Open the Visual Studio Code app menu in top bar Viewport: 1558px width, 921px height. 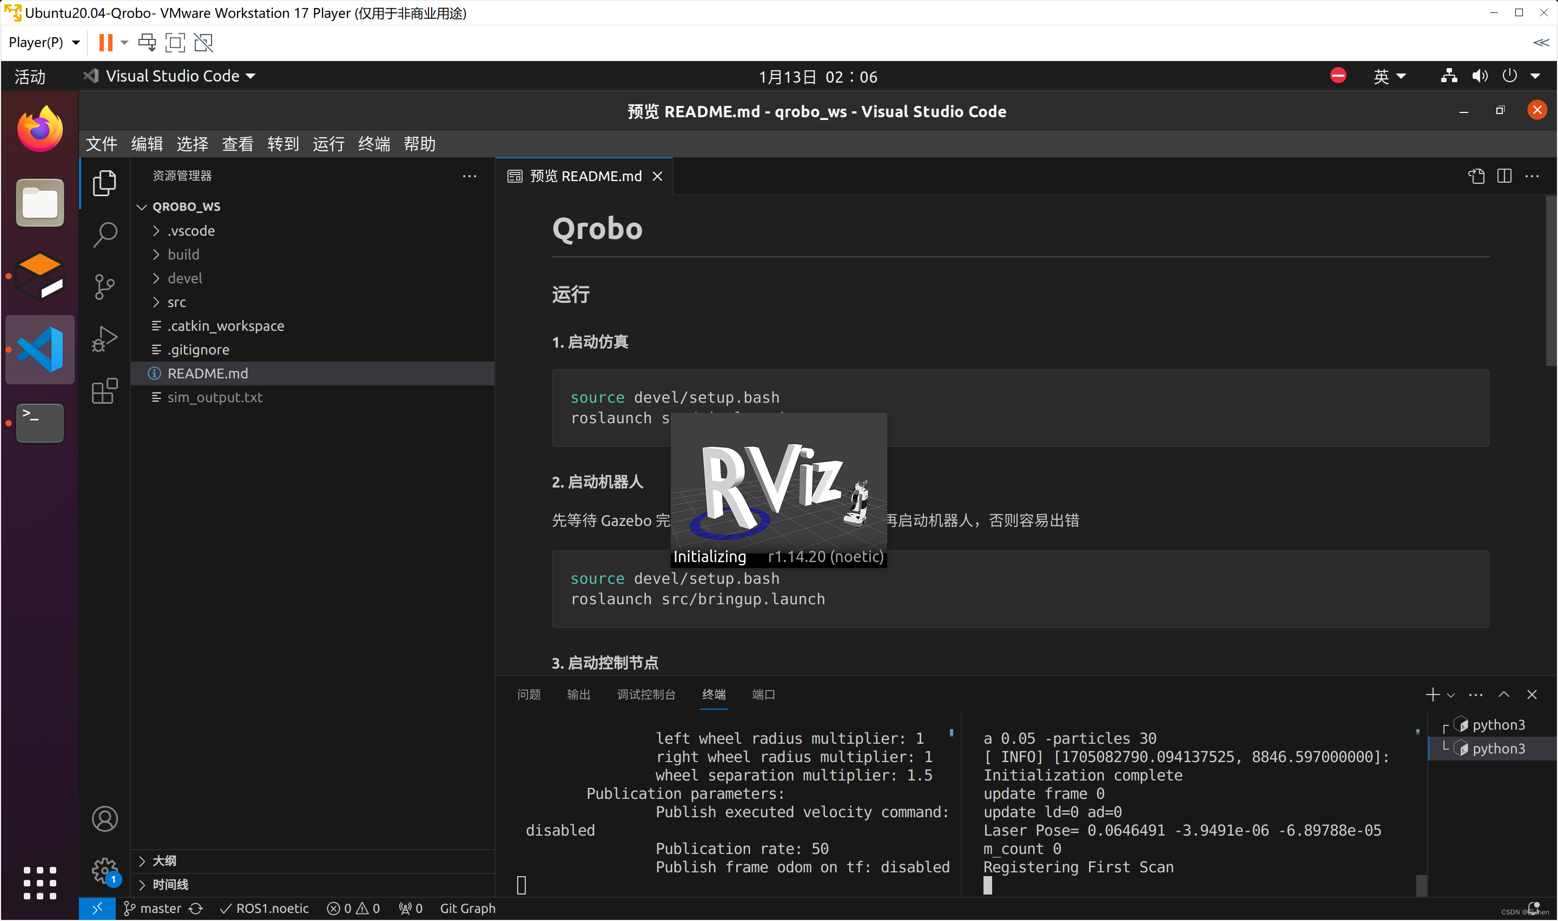(169, 76)
